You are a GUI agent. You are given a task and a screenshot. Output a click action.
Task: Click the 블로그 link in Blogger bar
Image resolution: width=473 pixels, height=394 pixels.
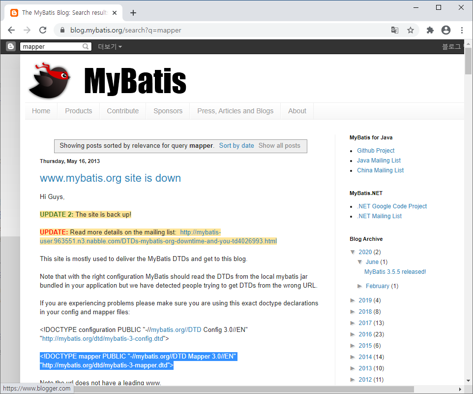coord(451,46)
